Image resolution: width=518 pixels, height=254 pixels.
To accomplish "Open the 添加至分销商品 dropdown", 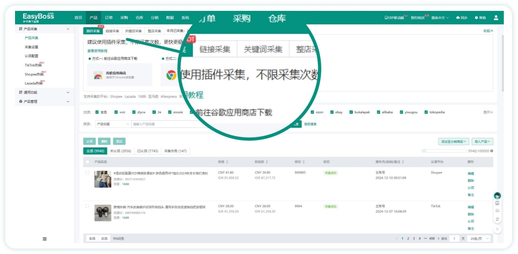I will (454, 142).
